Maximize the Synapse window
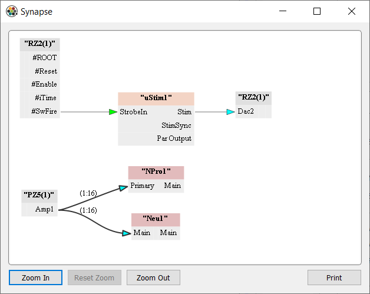 [x=316, y=11]
